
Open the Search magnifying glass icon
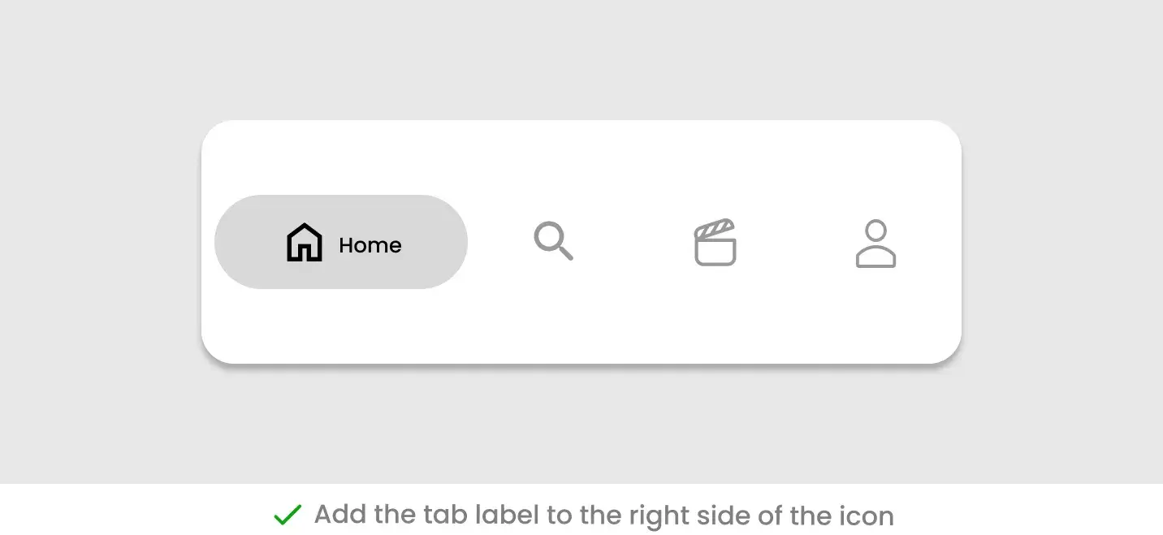tap(553, 241)
